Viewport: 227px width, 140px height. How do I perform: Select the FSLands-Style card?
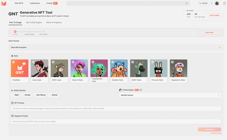coord(159,71)
